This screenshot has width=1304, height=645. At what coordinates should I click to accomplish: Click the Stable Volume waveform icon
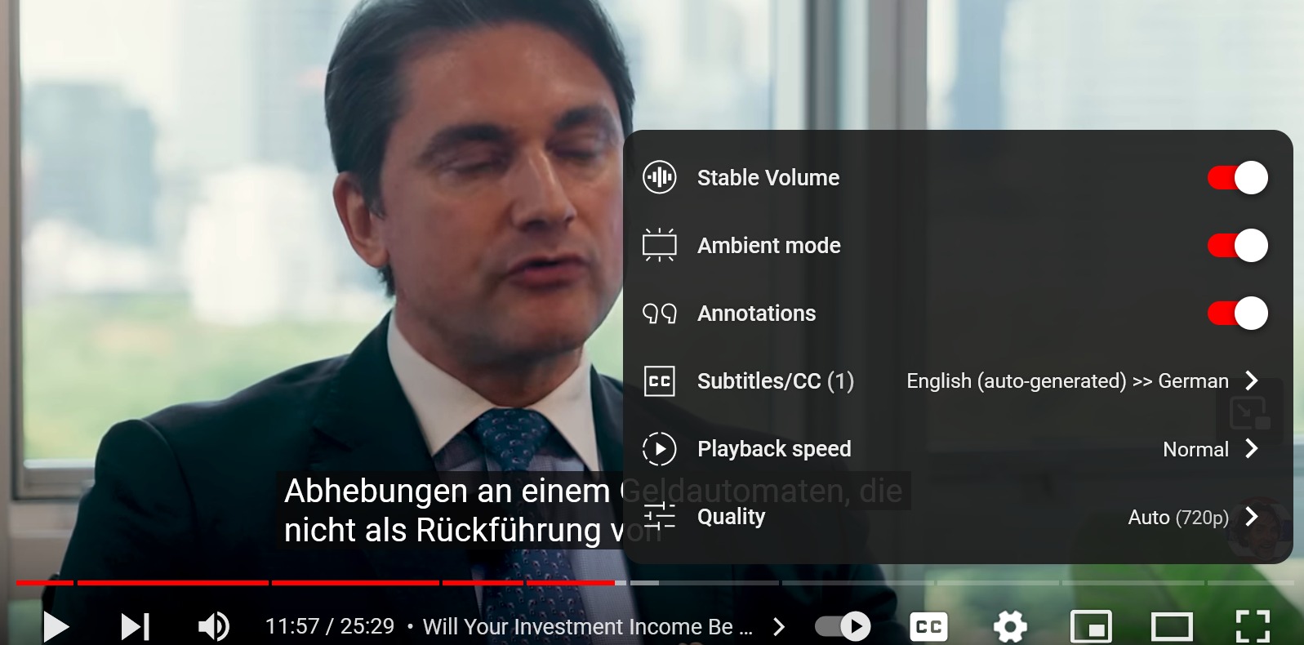(660, 177)
